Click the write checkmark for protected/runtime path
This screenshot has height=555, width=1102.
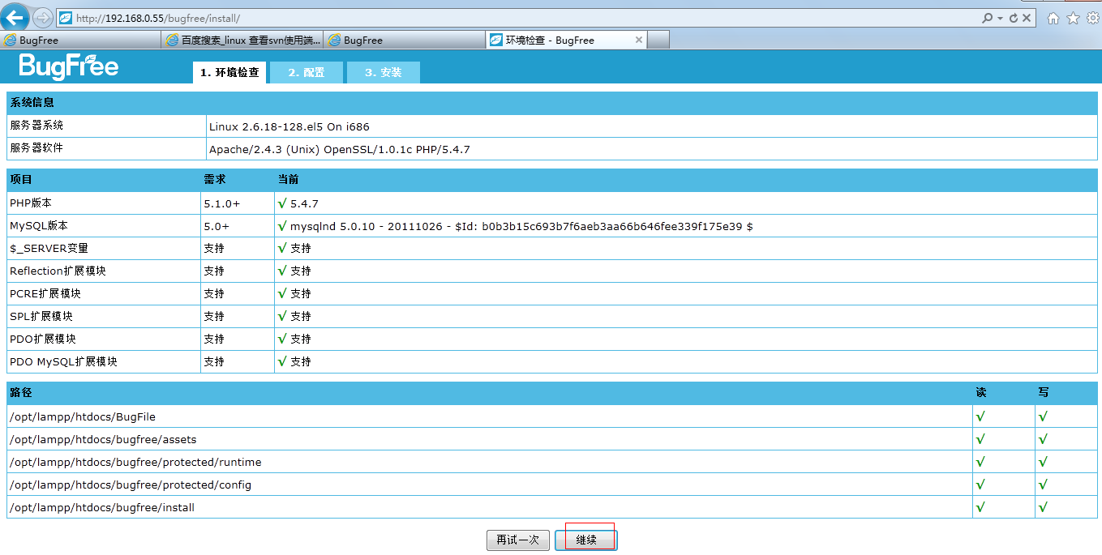click(x=1043, y=461)
